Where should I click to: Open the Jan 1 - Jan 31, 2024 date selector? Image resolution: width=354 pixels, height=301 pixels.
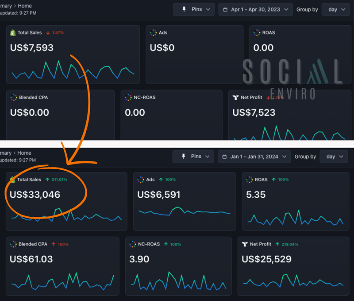pyautogui.click(x=254, y=156)
